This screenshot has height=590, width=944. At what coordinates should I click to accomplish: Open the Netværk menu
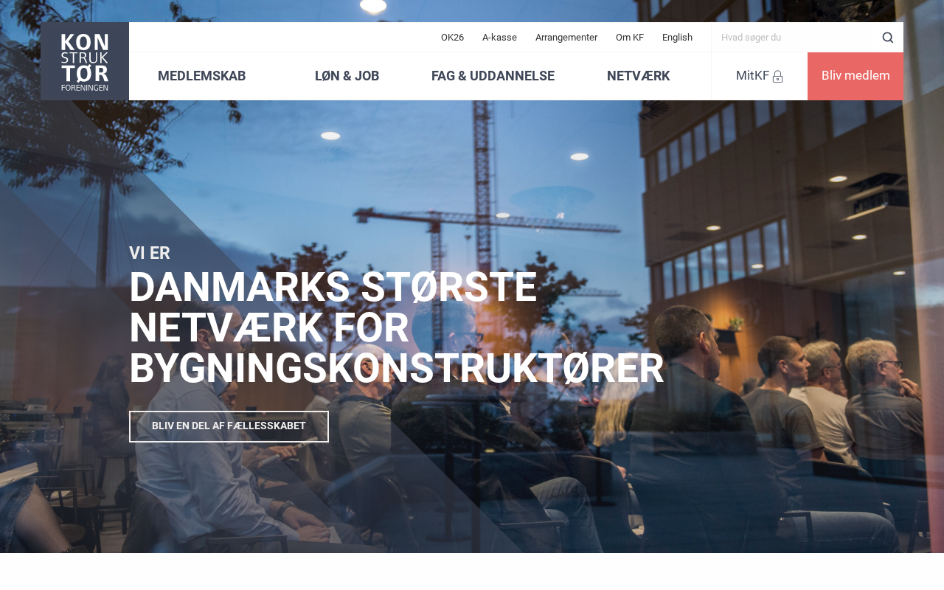pos(638,76)
